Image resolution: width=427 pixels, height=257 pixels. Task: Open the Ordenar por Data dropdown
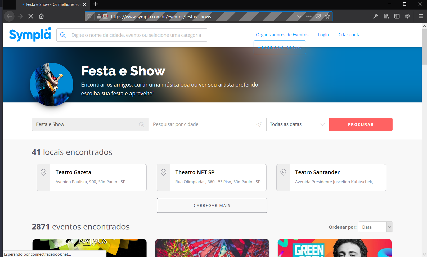[375, 227]
